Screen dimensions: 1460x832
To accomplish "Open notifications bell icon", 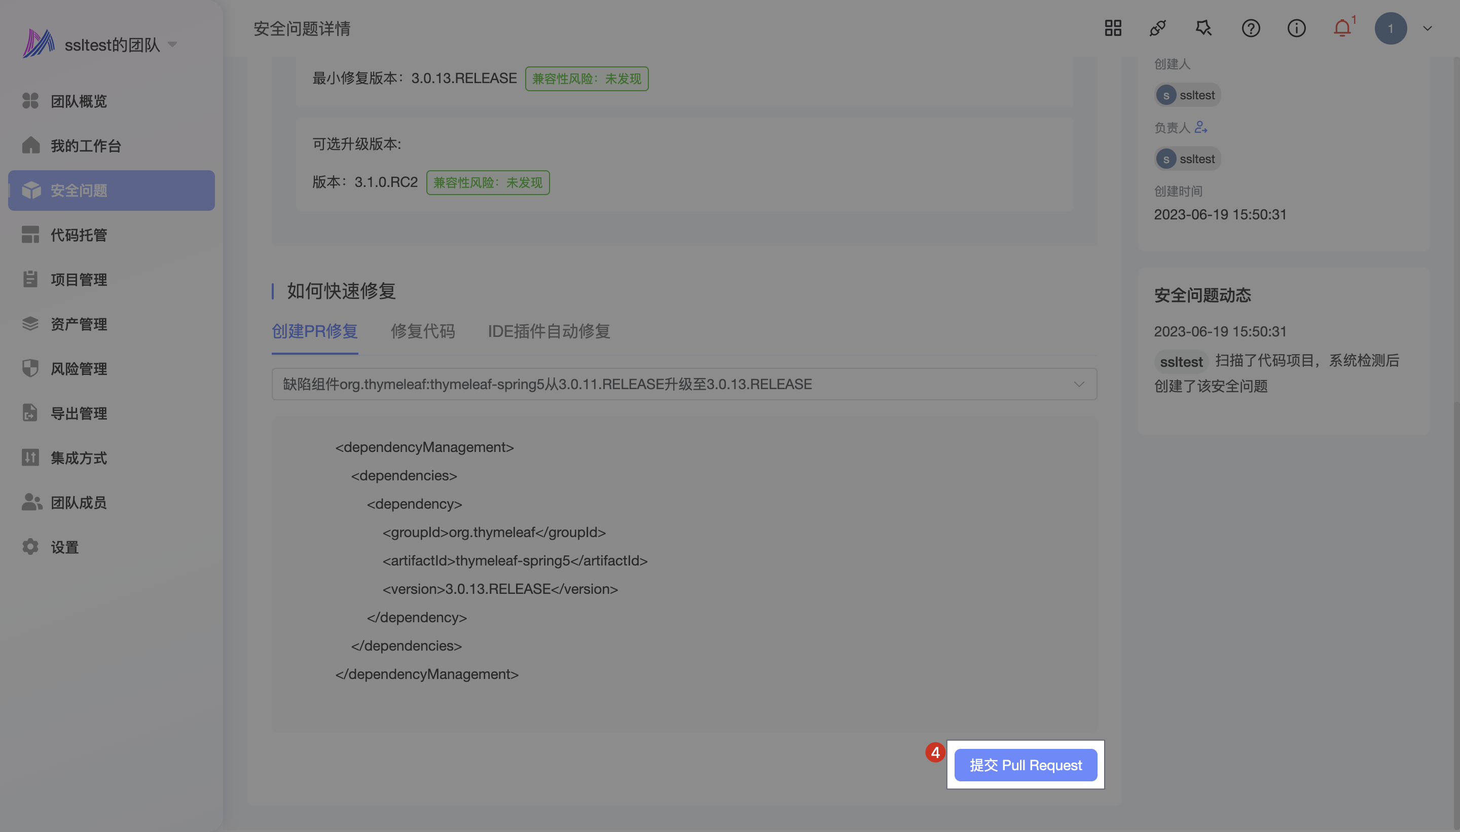I will (1342, 28).
